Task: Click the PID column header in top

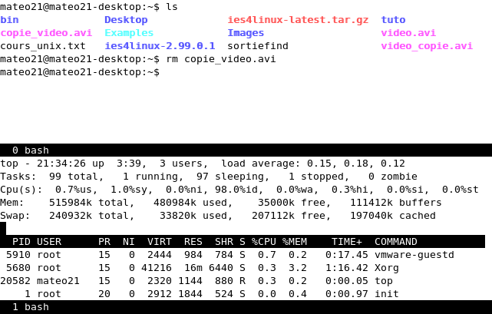Action: click(21, 242)
